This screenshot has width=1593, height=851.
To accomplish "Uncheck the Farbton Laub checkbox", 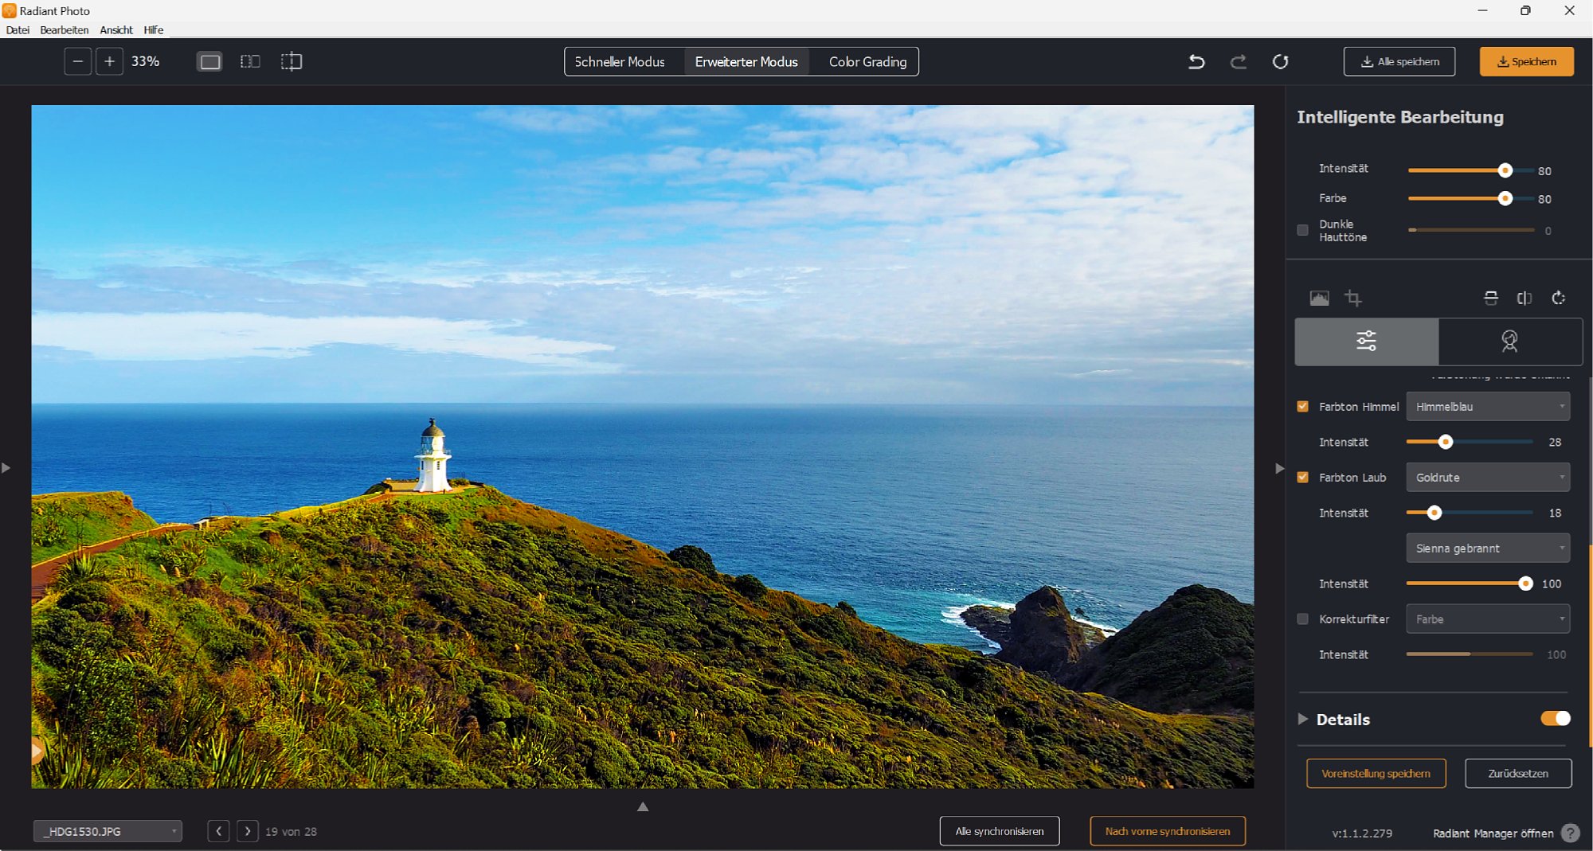I will coord(1303,477).
